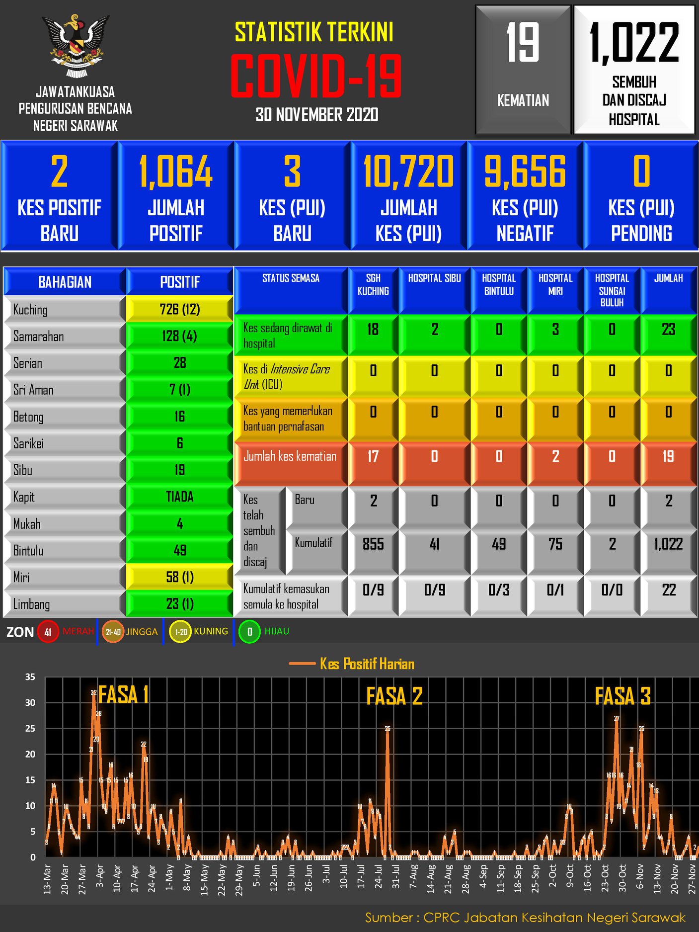Click the Betong division row label

tap(65, 417)
